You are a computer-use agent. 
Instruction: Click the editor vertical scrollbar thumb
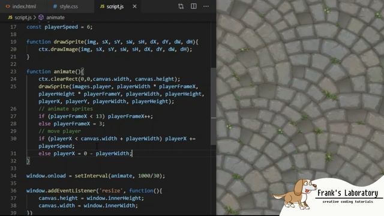click(214, 106)
